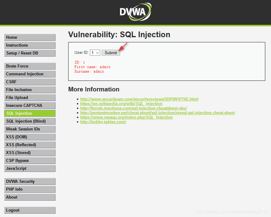
Task: Click the 'Vulnerability: SQL Injection' heading
Action: point(119,35)
